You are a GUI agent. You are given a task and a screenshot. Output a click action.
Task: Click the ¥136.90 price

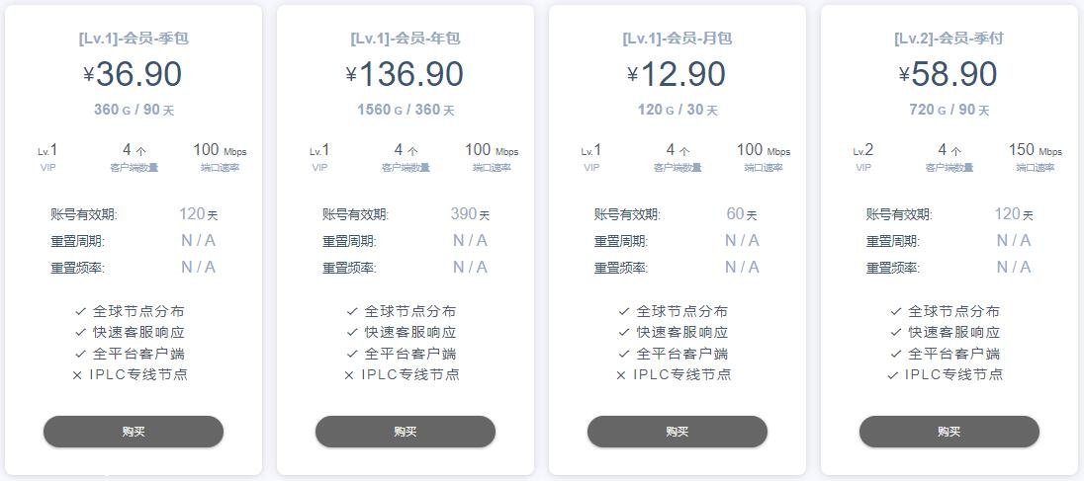[406, 74]
